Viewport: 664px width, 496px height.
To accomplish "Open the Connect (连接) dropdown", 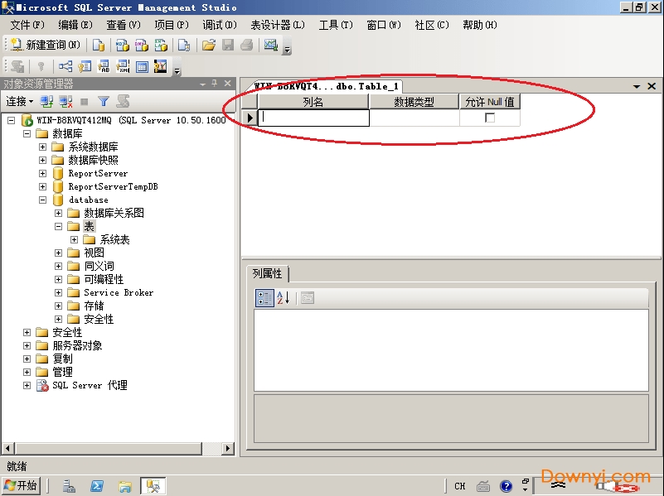I will click(x=20, y=101).
